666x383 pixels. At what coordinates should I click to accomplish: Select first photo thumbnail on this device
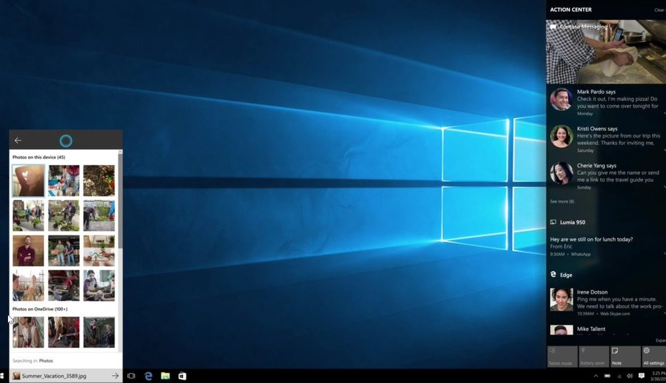(x=29, y=181)
